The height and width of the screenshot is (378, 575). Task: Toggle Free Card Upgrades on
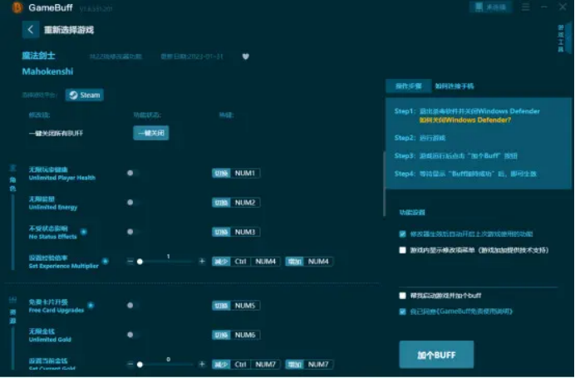click(133, 306)
